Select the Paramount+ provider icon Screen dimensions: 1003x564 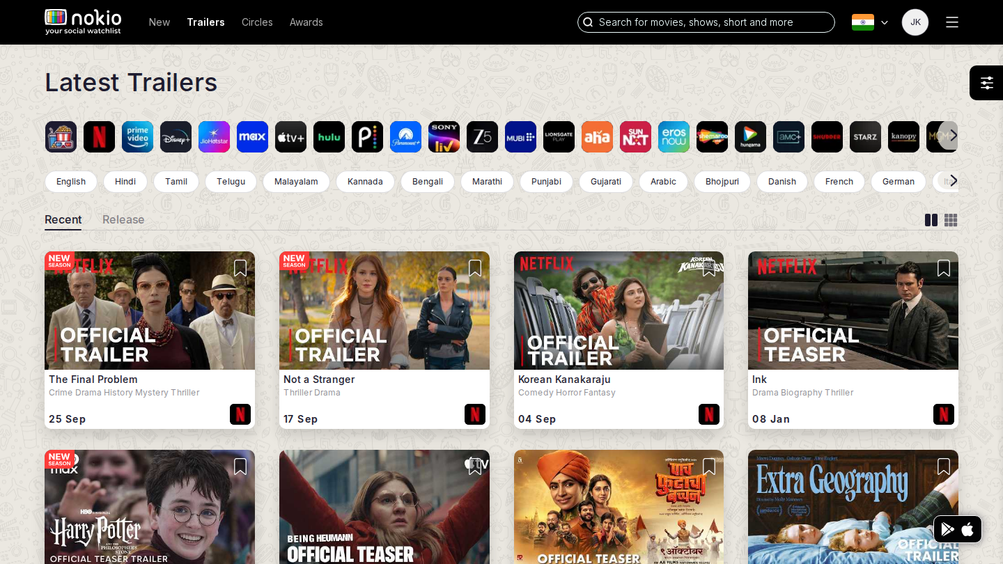[405, 136]
